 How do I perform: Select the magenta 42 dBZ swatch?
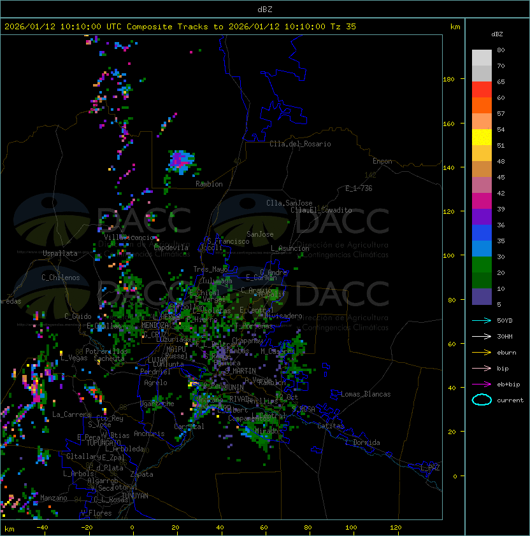coord(482,201)
